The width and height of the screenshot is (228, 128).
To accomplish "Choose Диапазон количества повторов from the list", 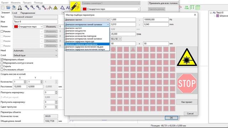I will [x=87, y=36].
